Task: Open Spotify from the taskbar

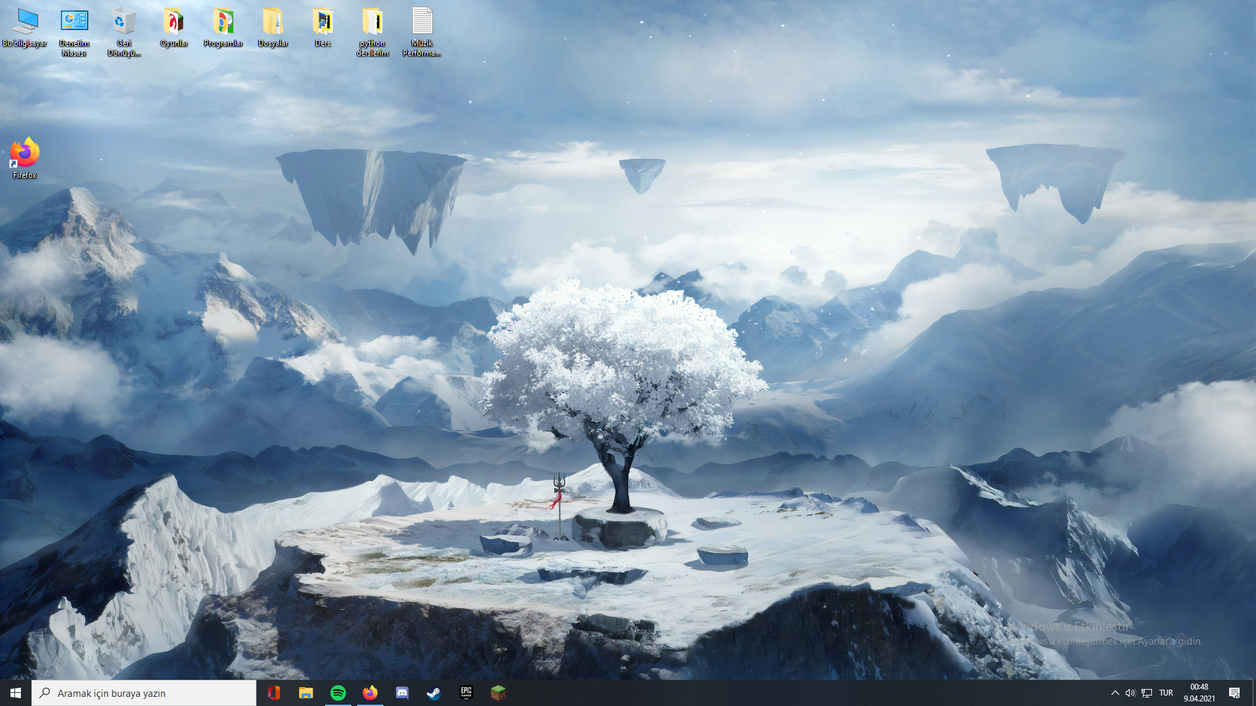Action: (x=338, y=693)
